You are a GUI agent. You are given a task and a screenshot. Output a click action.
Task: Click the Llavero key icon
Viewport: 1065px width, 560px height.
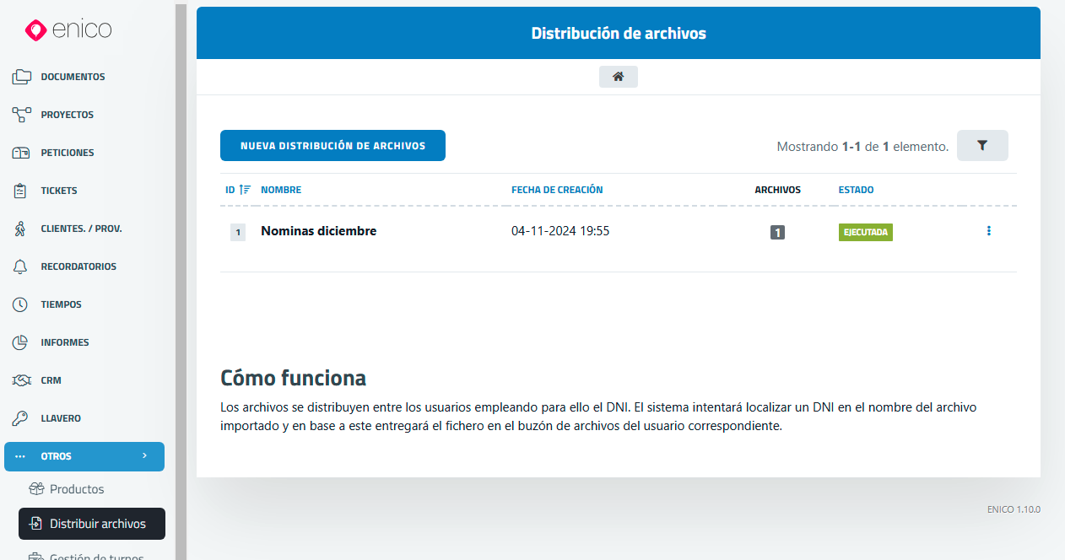point(21,418)
